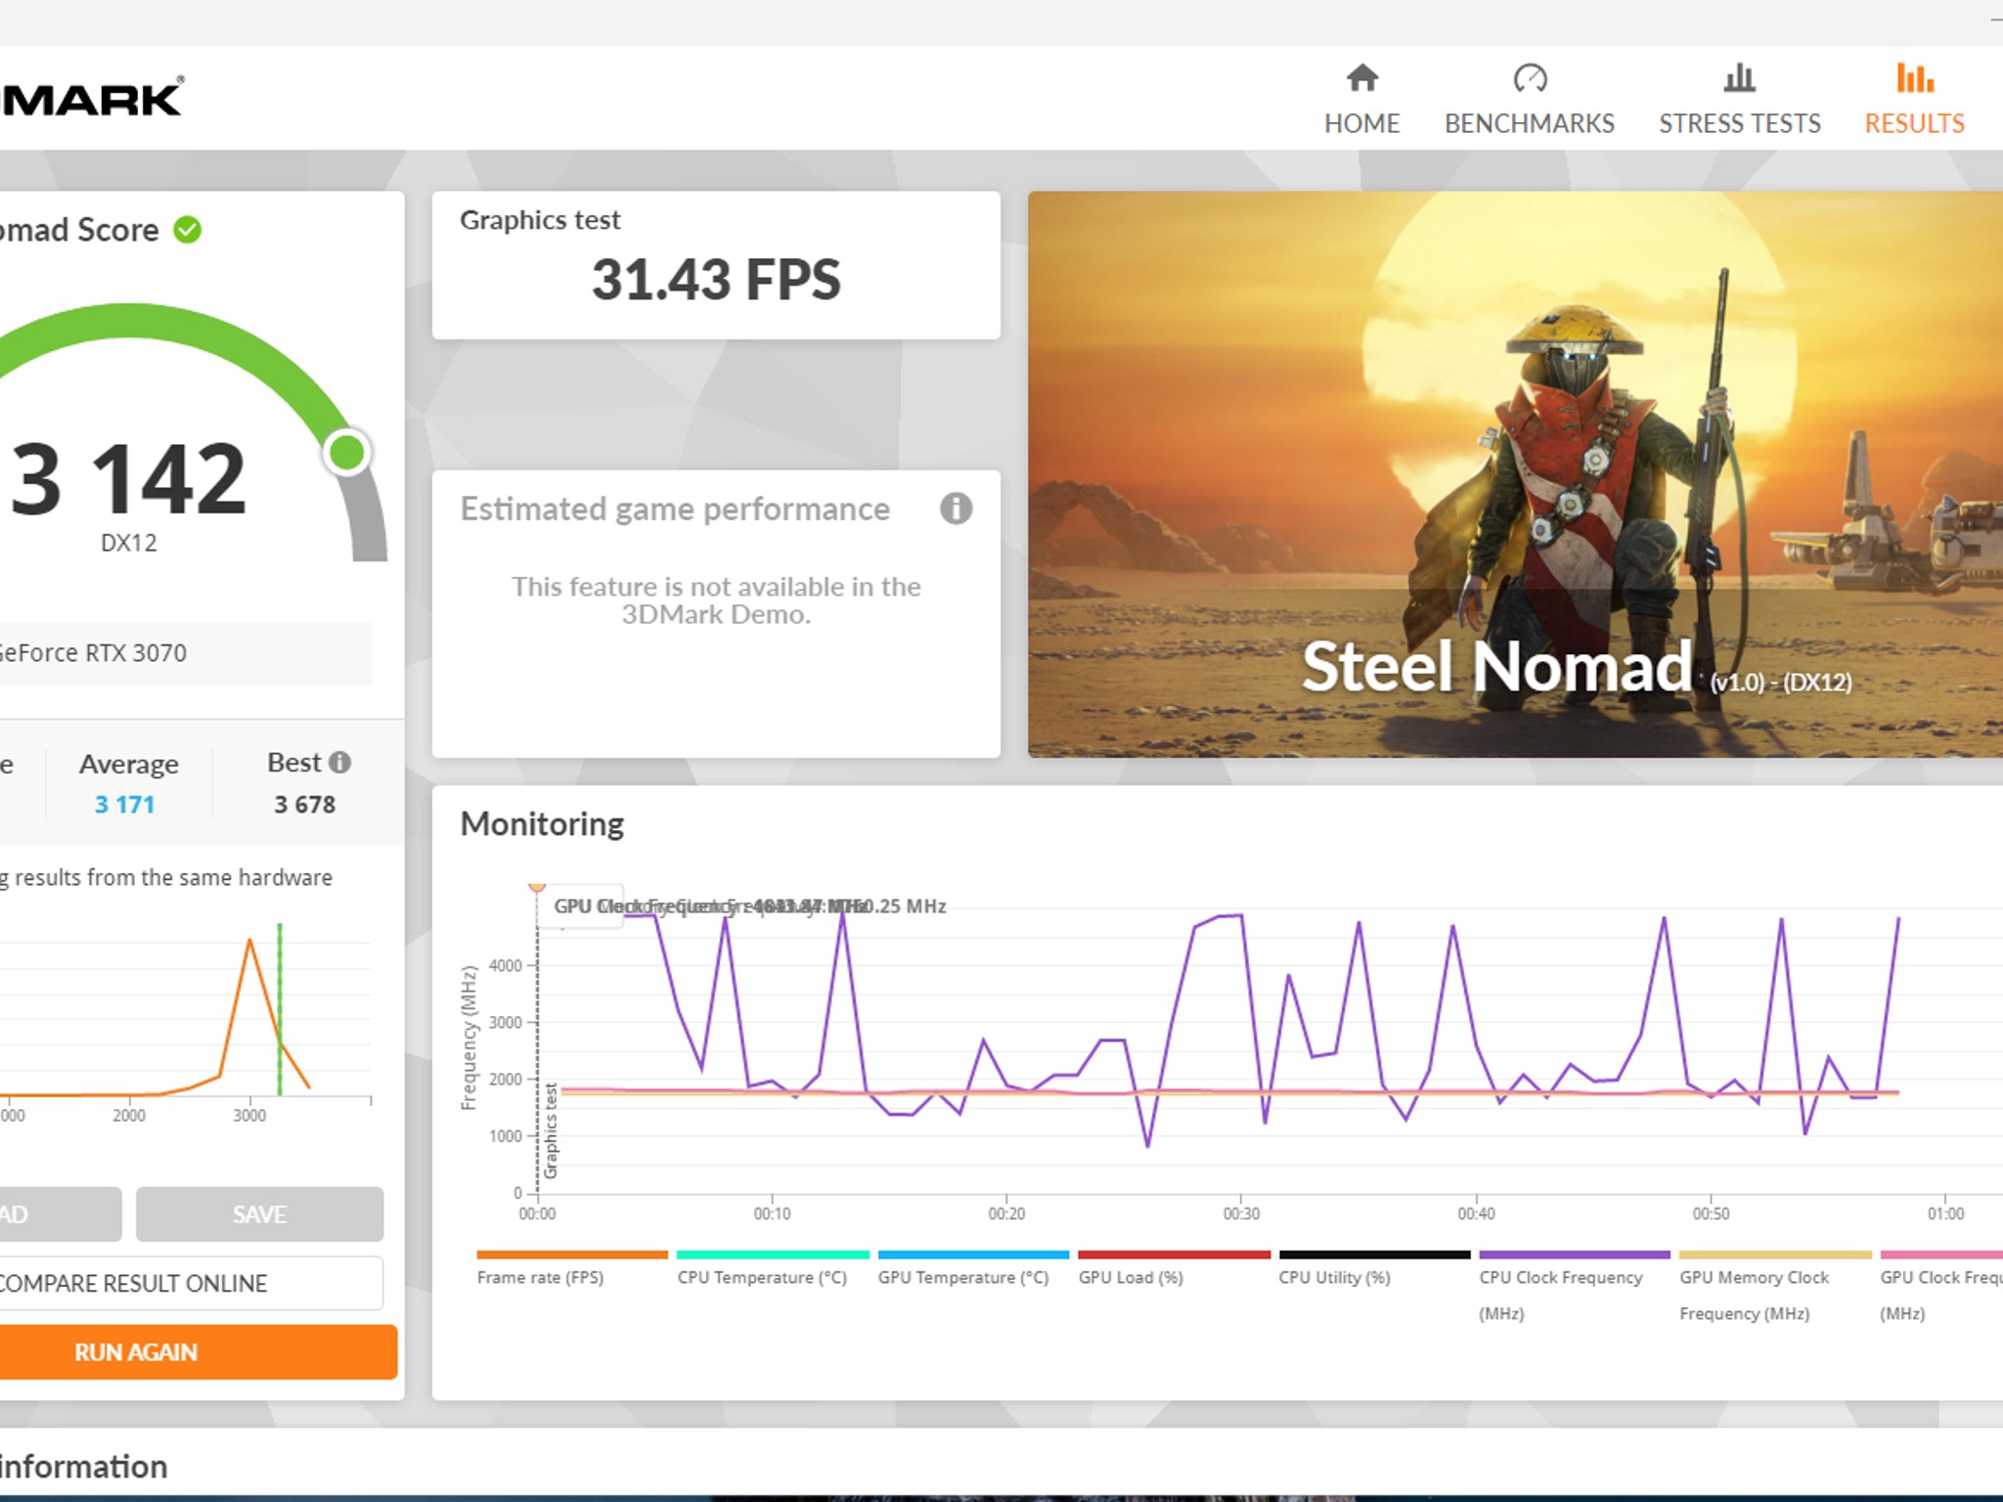Toggle the GPU Load (%) legend series

(x=1174, y=1267)
